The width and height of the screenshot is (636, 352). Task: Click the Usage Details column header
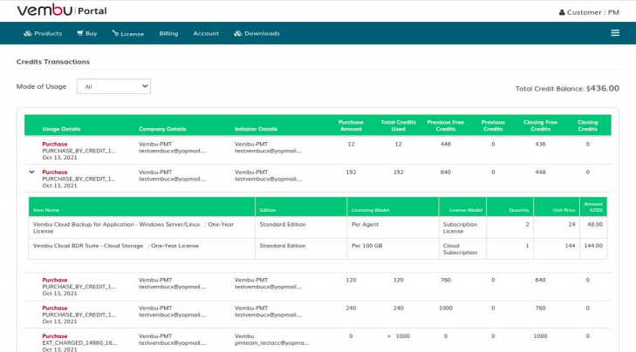coord(61,129)
